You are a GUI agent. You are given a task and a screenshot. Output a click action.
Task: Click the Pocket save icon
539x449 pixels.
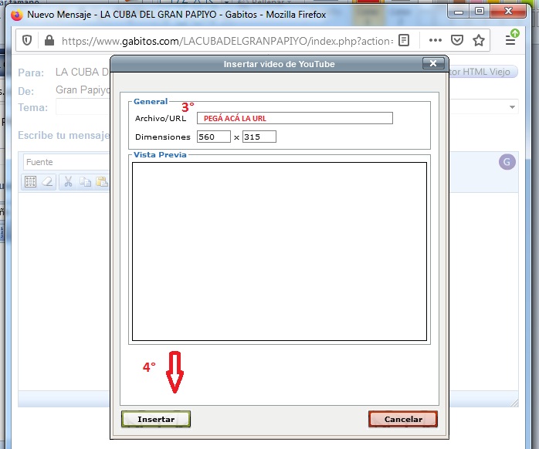(456, 41)
